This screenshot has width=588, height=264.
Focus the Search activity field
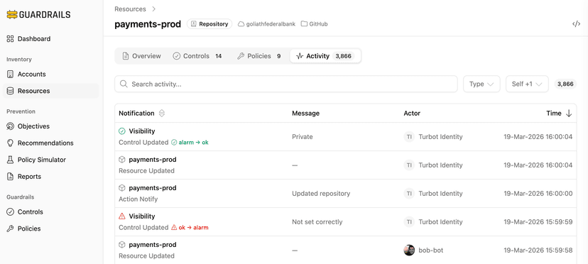point(285,84)
